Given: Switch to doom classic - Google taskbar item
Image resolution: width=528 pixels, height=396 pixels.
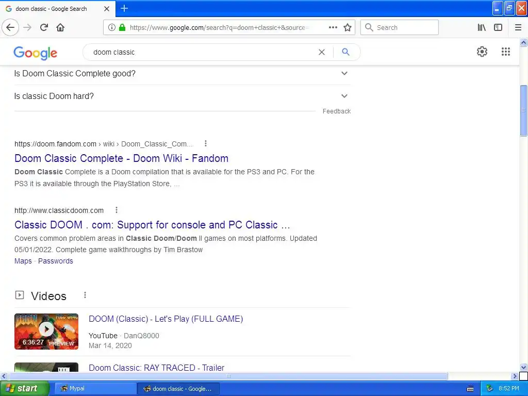Looking at the screenshot, I should (178, 389).
